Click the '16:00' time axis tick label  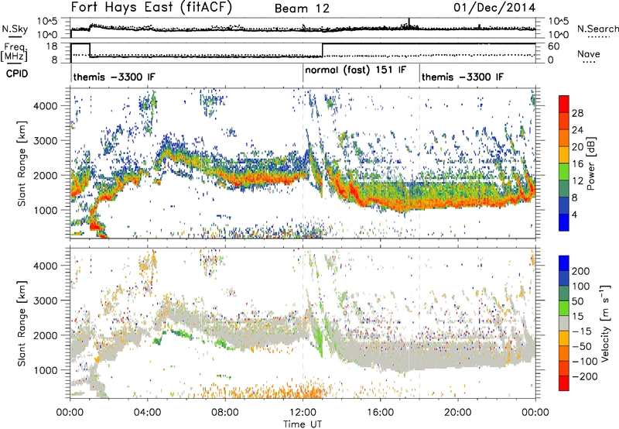point(380,413)
